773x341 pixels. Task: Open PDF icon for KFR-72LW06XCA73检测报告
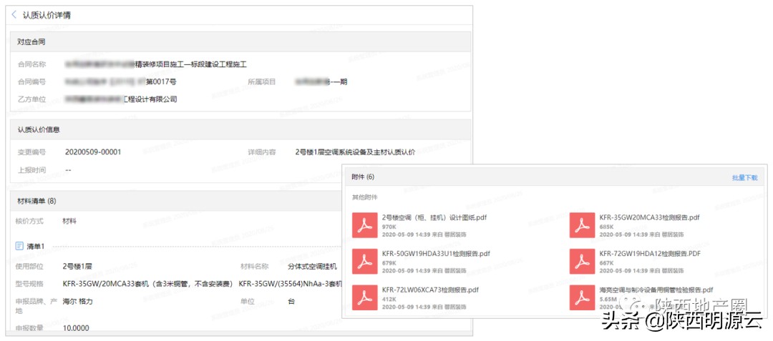click(x=364, y=297)
